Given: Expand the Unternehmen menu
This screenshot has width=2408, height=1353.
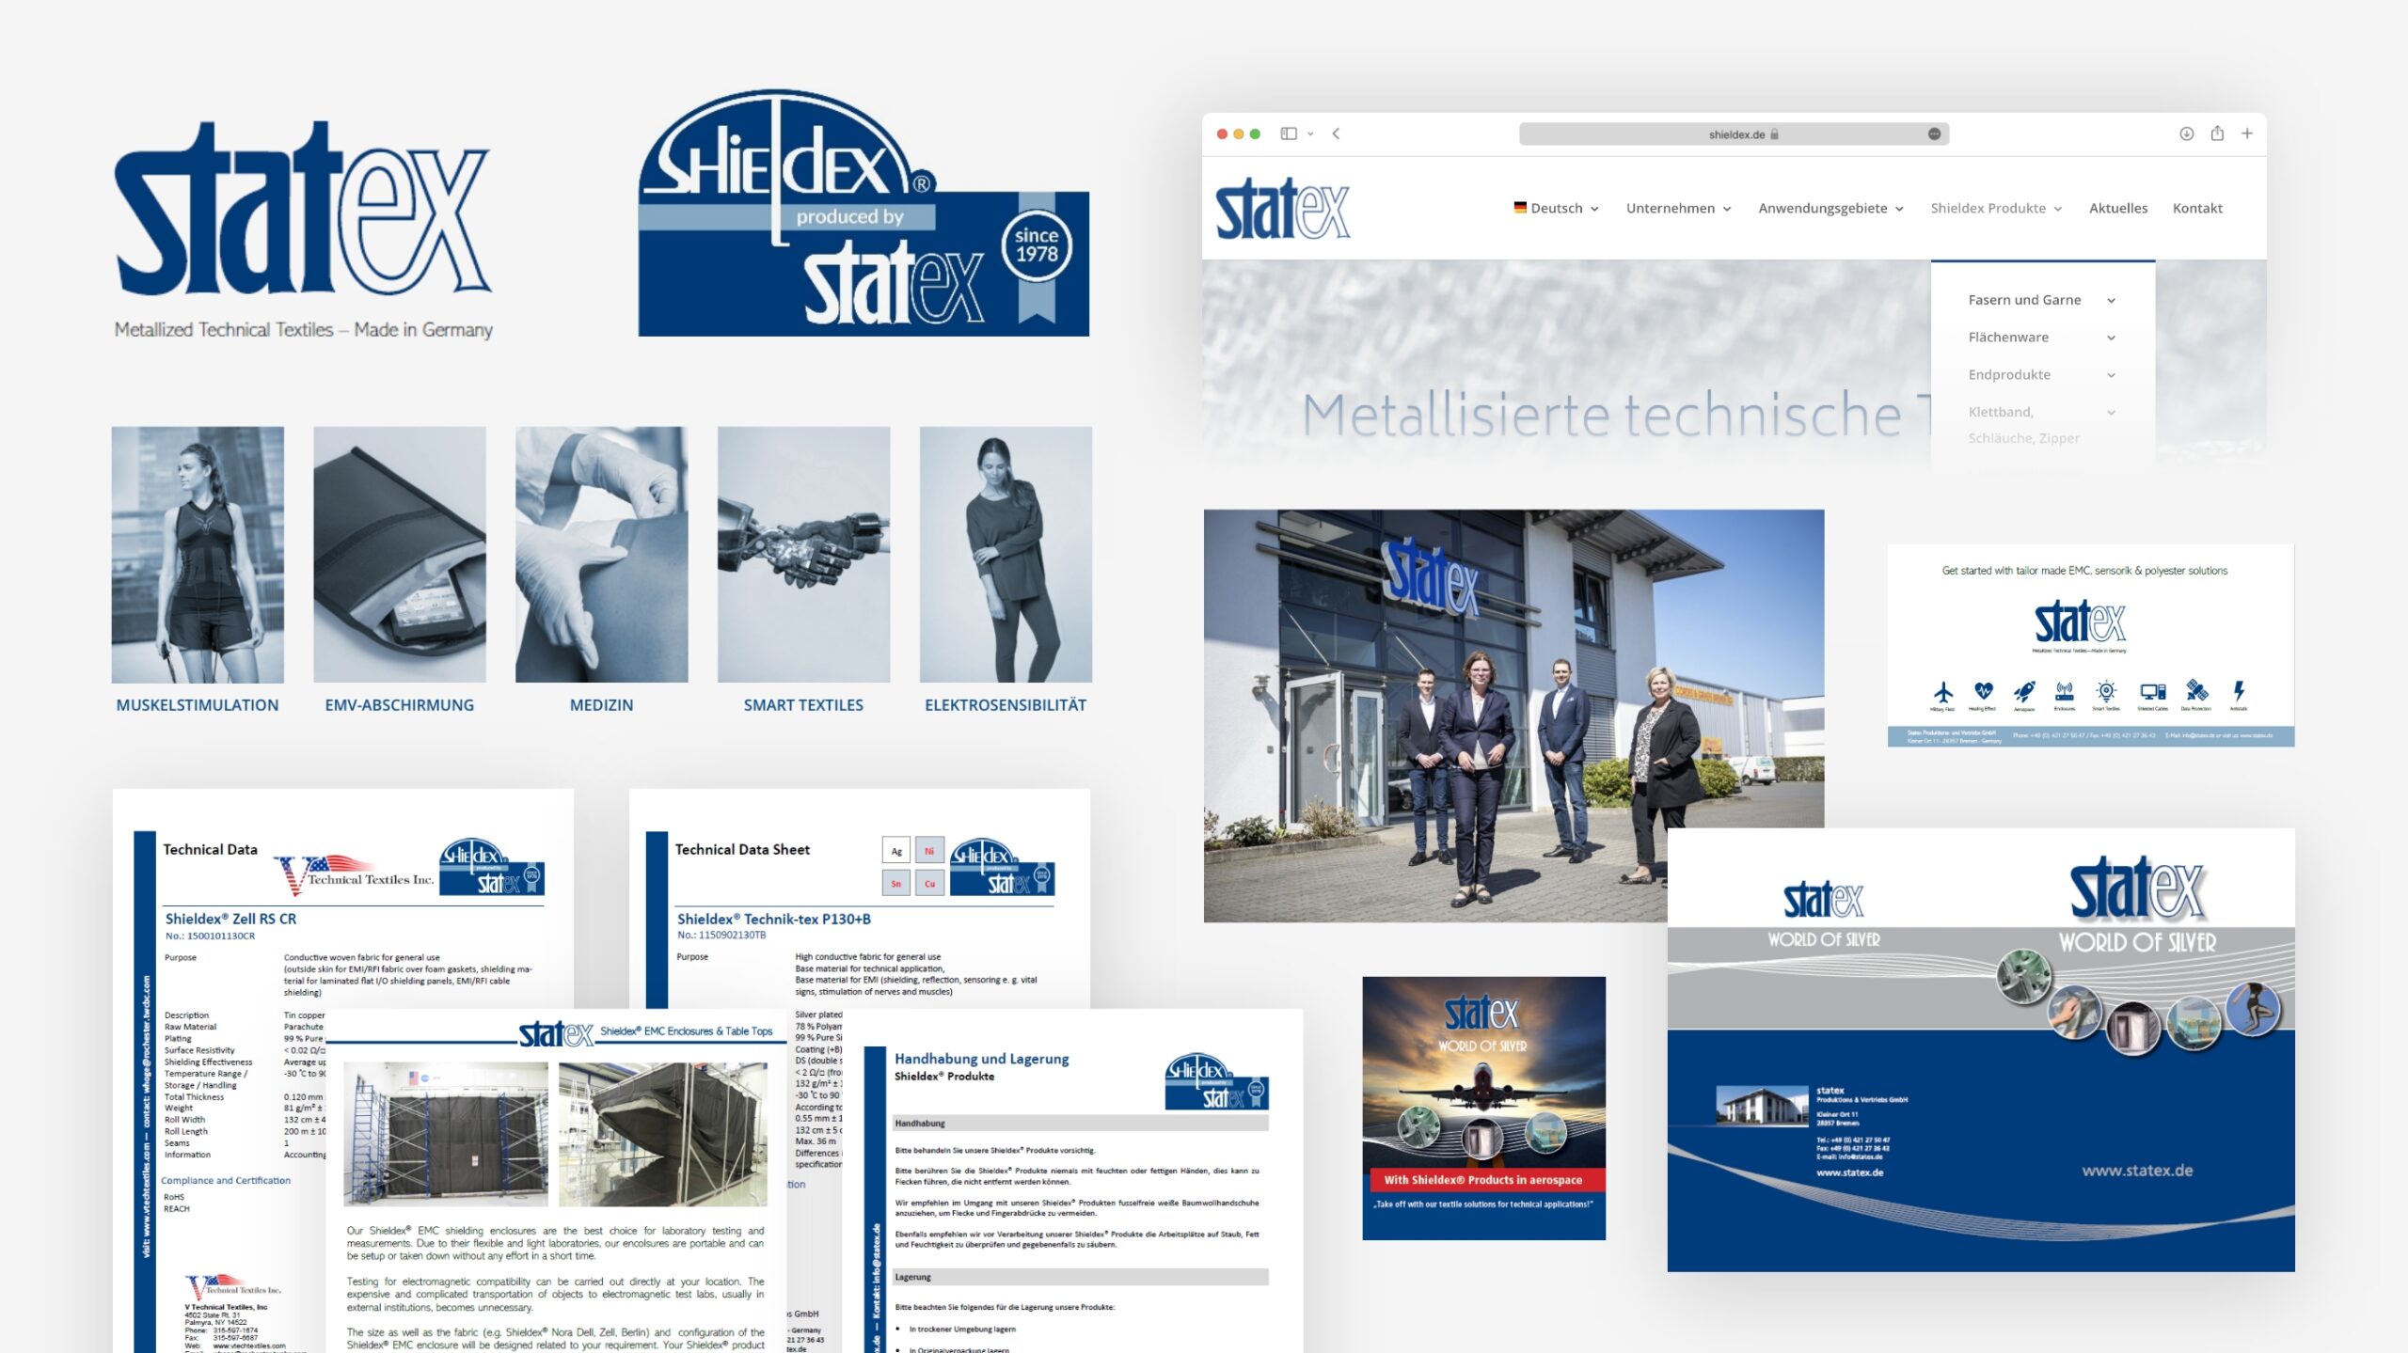Looking at the screenshot, I should point(1678,208).
